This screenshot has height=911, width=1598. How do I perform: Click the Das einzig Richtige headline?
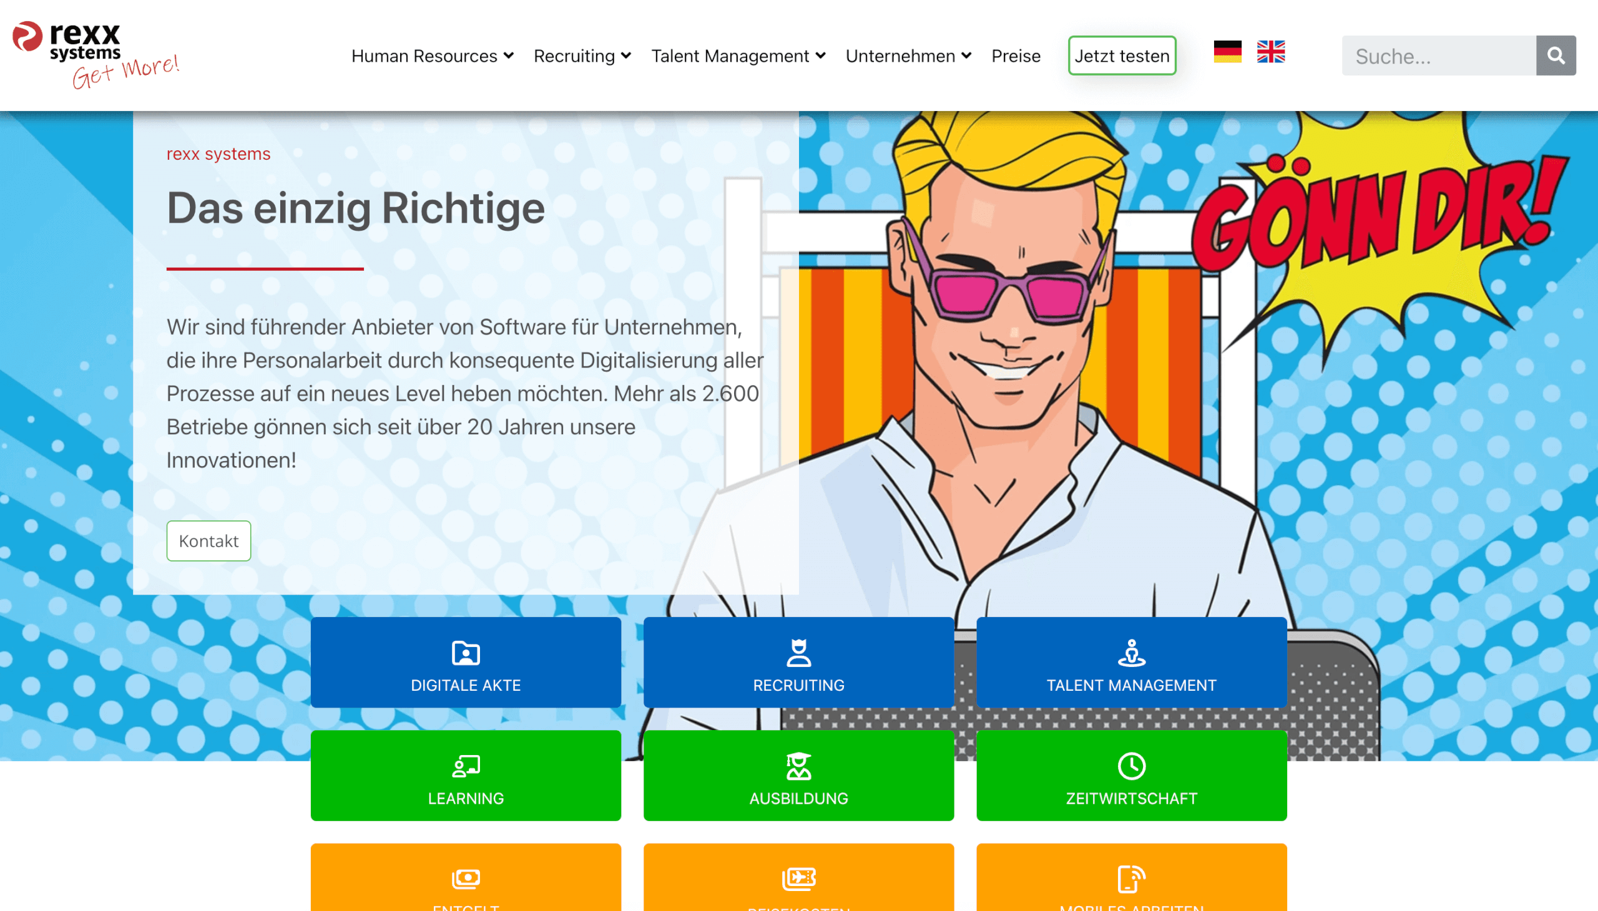[x=356, y=208]
